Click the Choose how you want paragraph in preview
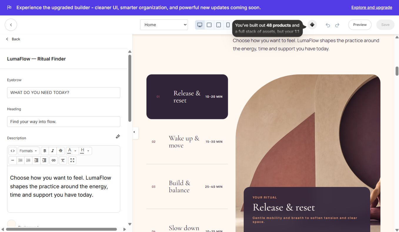399x232 pixels. pos(306,44)
